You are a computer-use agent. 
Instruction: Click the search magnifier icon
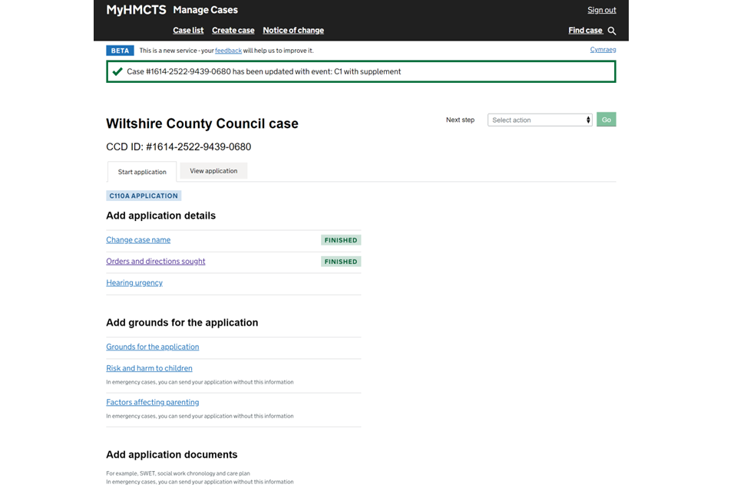pos(612,31)
